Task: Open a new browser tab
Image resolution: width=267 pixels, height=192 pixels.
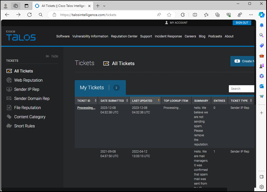Action: [x=98, y=6]
